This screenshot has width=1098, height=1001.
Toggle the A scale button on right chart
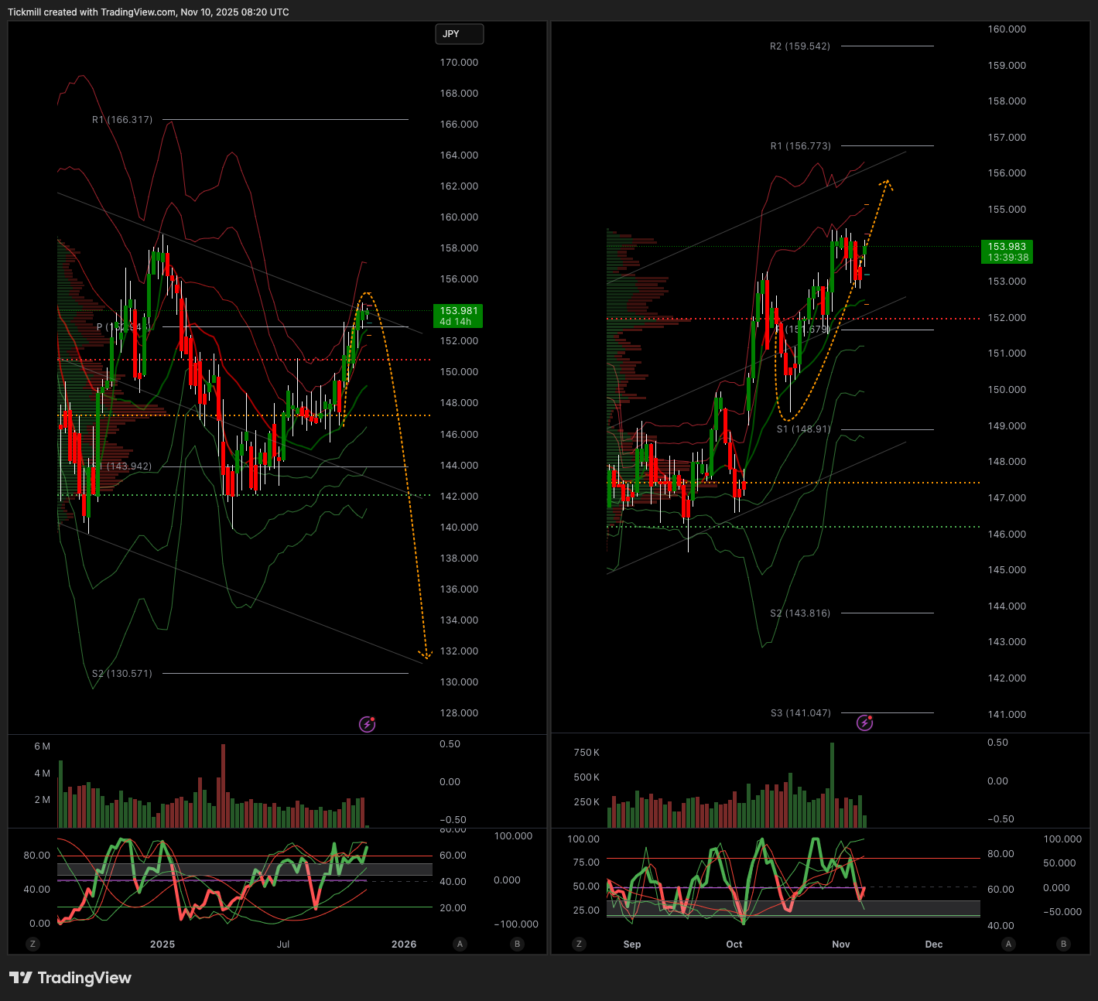1007,944
